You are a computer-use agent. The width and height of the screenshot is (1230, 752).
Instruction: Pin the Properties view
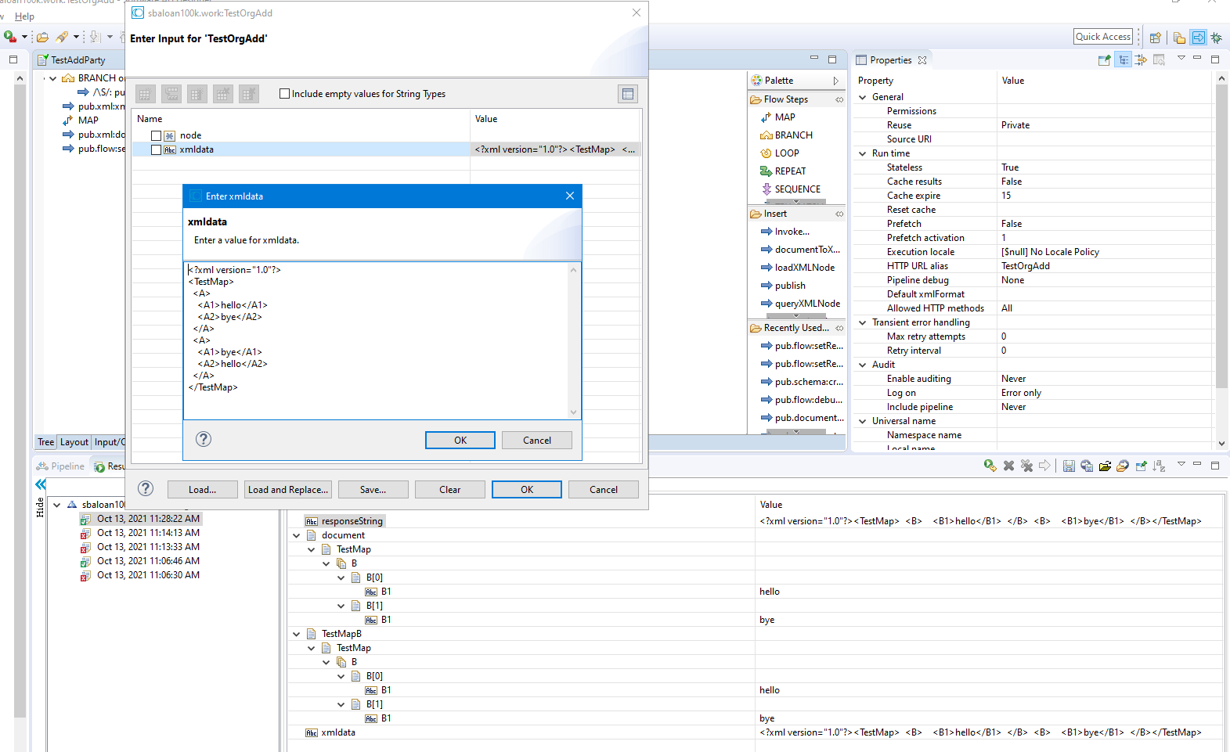click(x=1105, y=59)
